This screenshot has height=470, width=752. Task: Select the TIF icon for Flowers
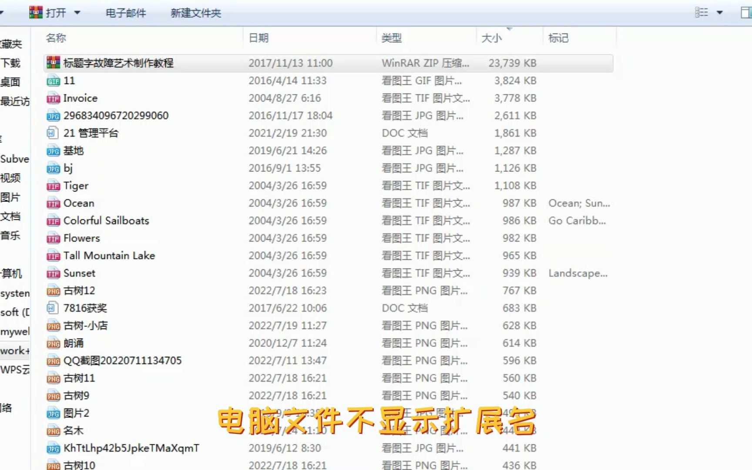tap(53, 238)
